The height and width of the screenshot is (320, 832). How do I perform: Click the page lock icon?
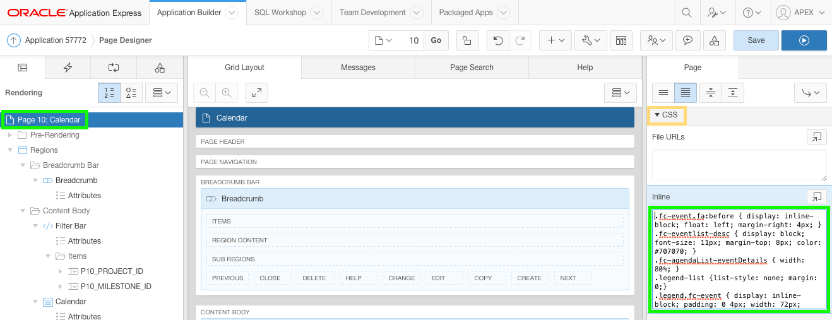467,40
